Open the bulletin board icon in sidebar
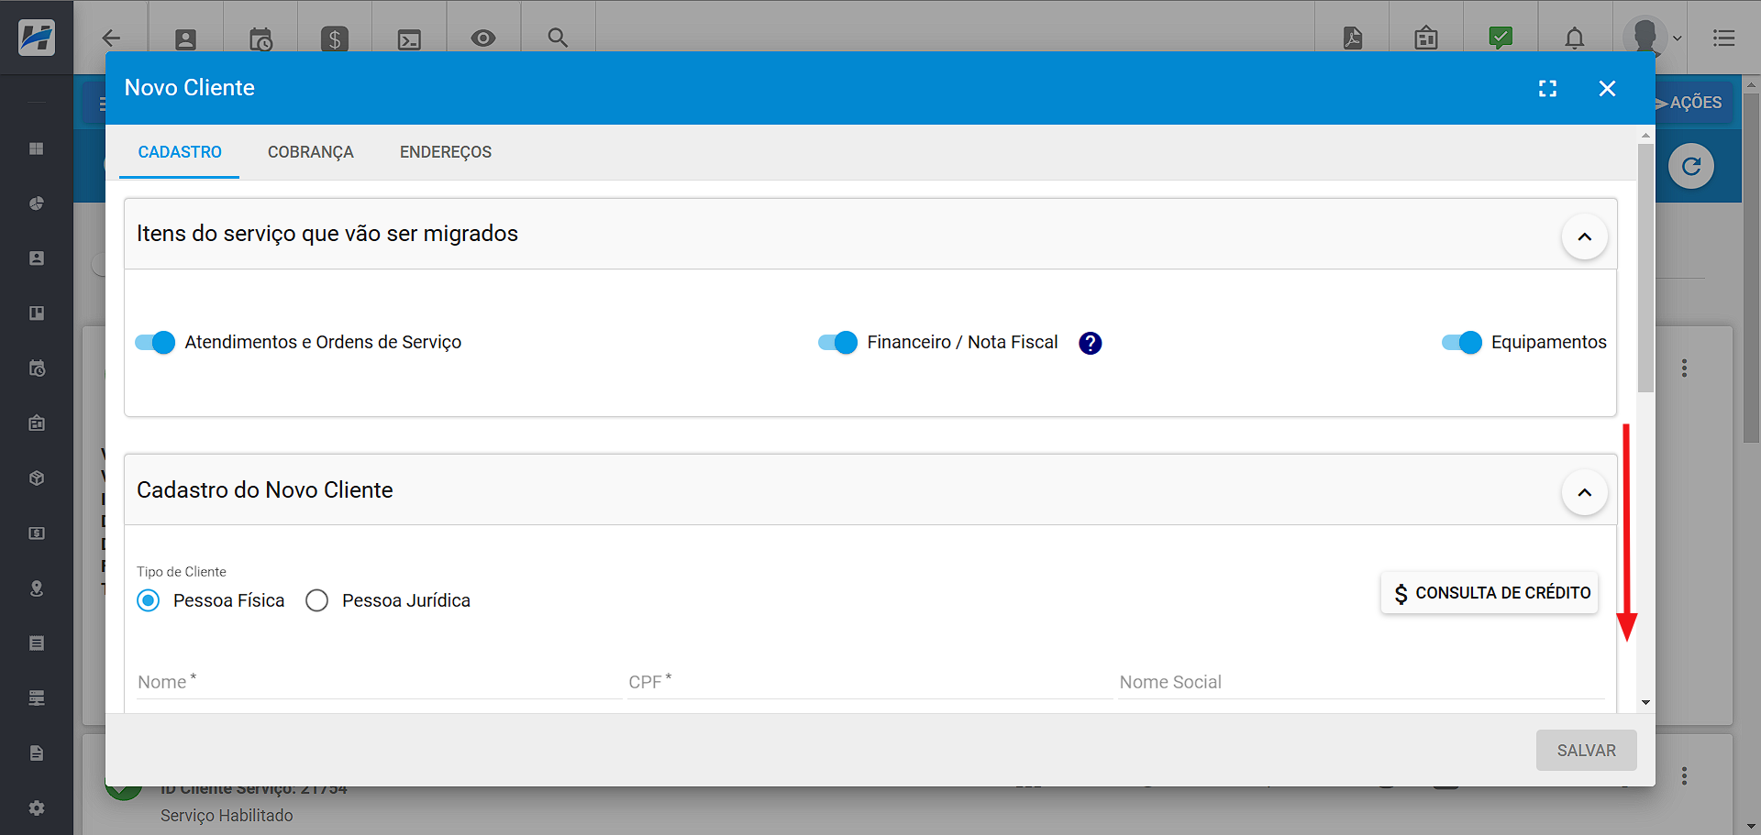Screen dimensions: 1761x835 (x=37, y=423)
